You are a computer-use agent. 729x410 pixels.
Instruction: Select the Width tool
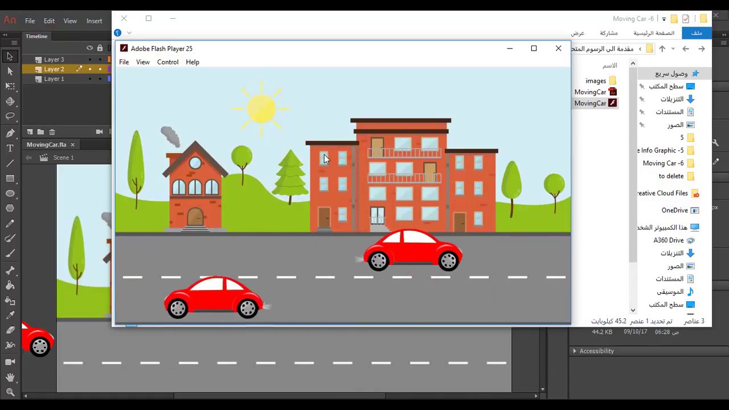(x=10, y=345)
